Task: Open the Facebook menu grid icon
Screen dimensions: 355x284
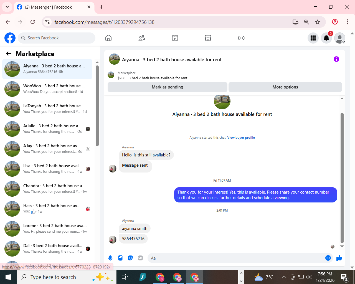Action: click(x=313, y=38)
